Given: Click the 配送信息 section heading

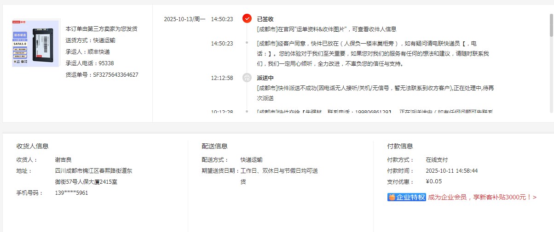Looking at the screenshot, I should coord(214,146).
